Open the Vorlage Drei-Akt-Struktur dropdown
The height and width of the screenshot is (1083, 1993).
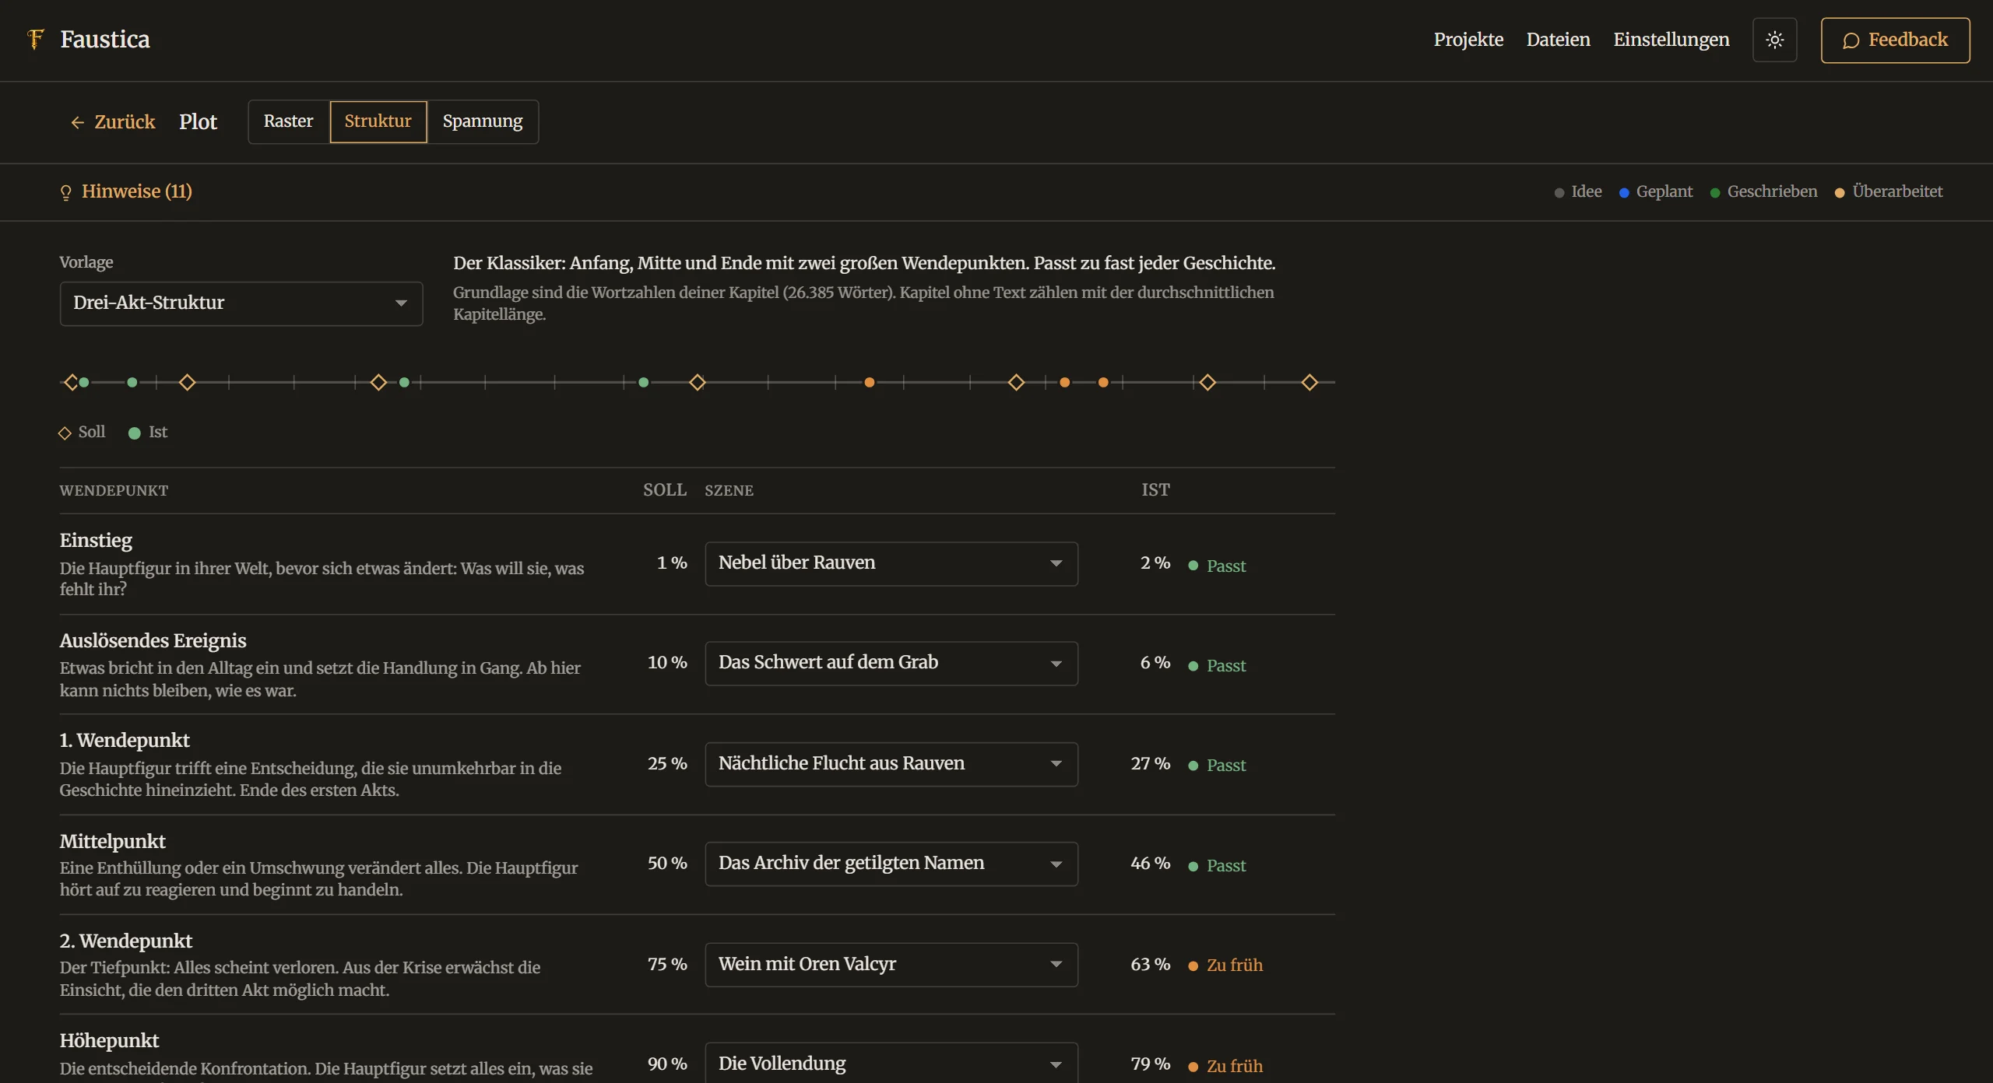(241, 303)
